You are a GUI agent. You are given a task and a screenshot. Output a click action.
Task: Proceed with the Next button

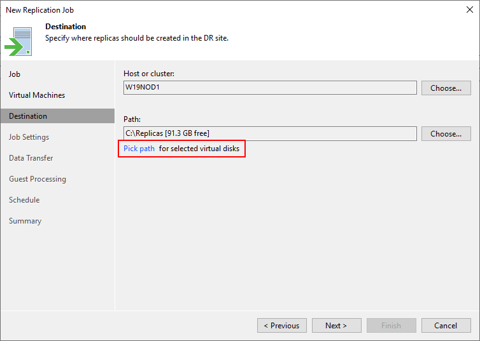pyautogui.click(x=336, y=325)
